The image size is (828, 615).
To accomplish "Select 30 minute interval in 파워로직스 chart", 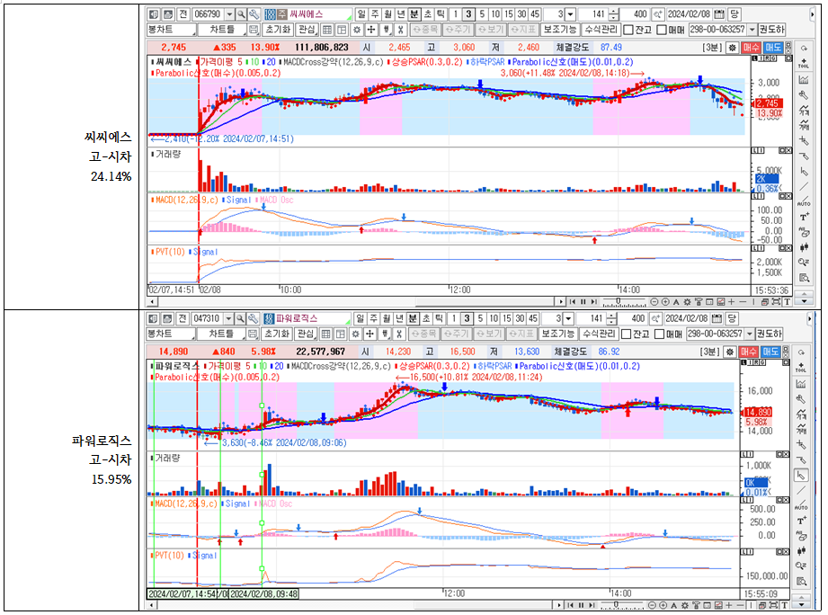I will (520, 318).
